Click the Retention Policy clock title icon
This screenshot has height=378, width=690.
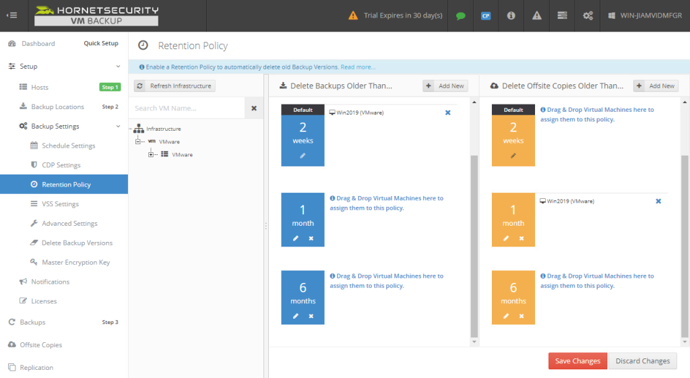[x=143, y=45]
